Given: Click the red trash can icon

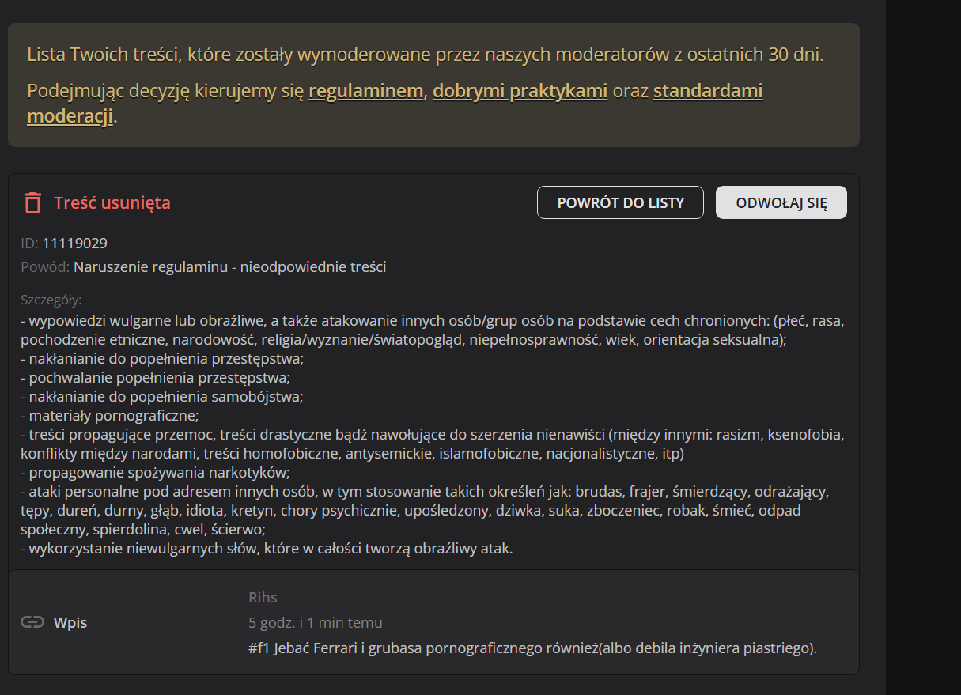Looking at the screenshot, I should (x=32, y=202).
